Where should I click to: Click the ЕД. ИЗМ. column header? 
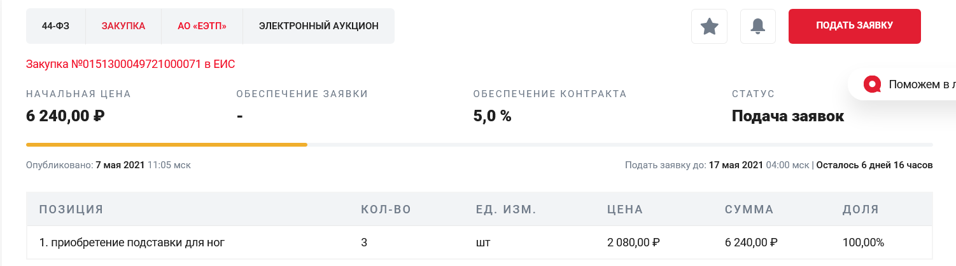tap(507, 209)
